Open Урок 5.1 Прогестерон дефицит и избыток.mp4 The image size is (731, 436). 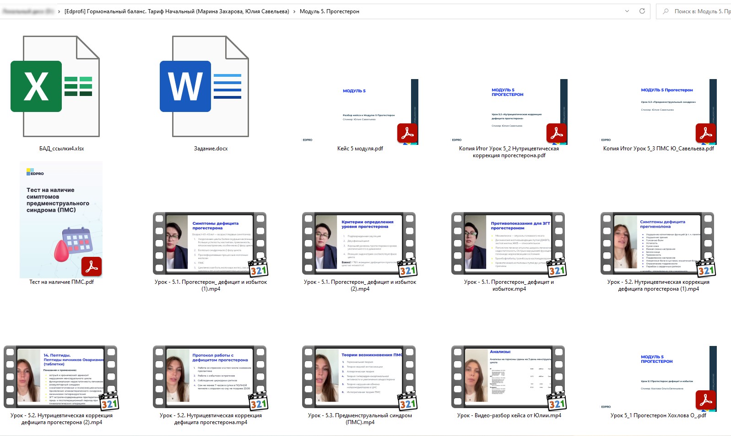pyautogui.click(x=509, y=243)
